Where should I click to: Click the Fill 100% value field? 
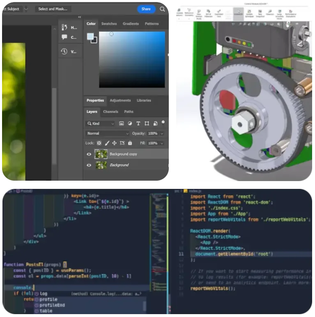(153, 143)
